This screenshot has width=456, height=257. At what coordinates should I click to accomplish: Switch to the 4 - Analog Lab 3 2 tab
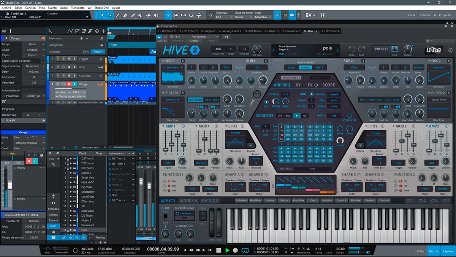click(x=230, y=31)
